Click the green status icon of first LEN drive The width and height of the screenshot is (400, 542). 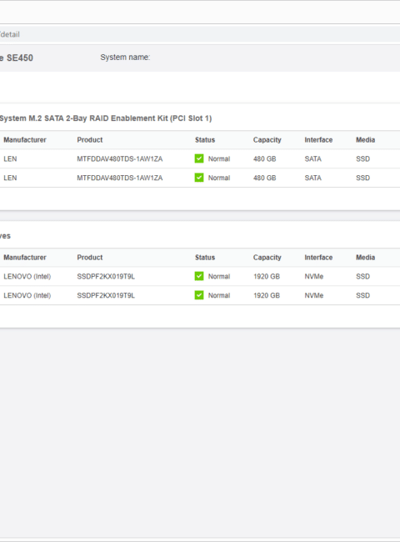click(x=199, y=158)
